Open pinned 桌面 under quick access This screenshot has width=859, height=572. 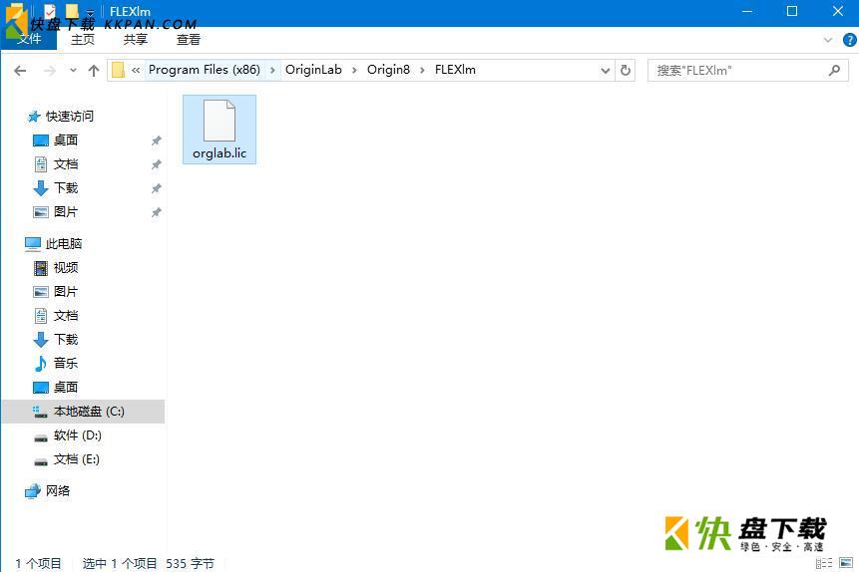coord(66,141)
